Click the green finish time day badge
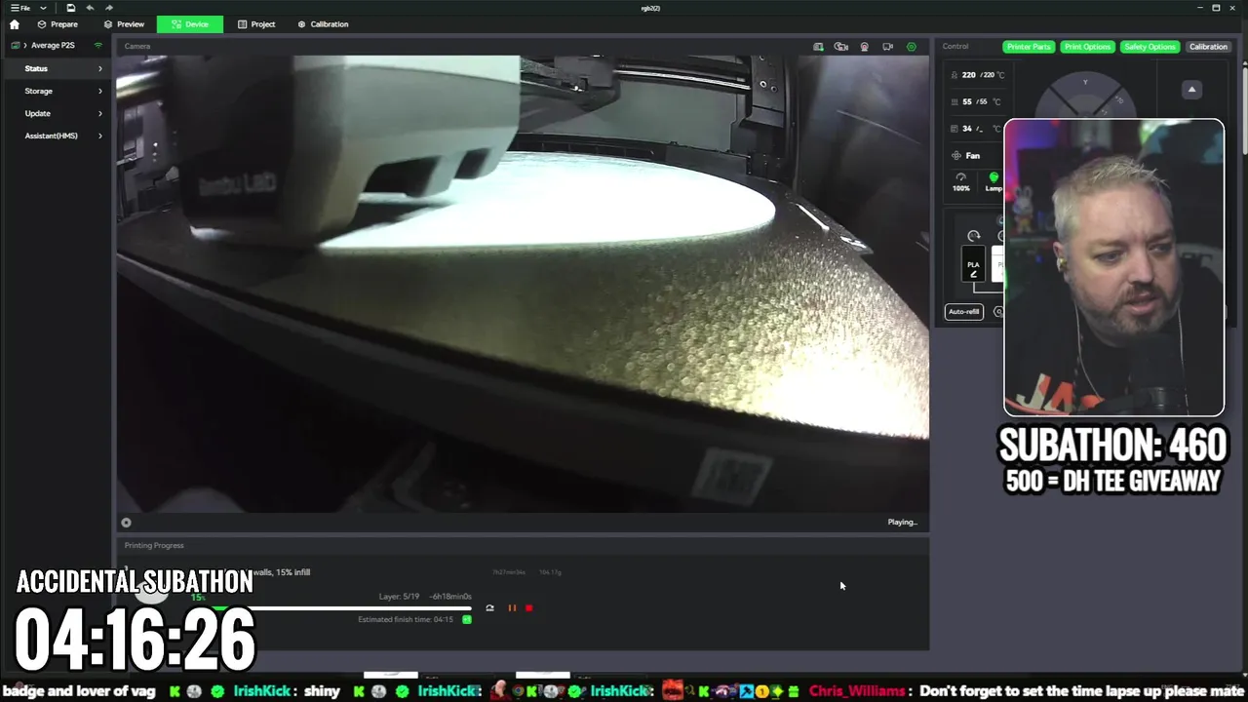Screen dimensions: 1248x702 click(x=467, y=620)
